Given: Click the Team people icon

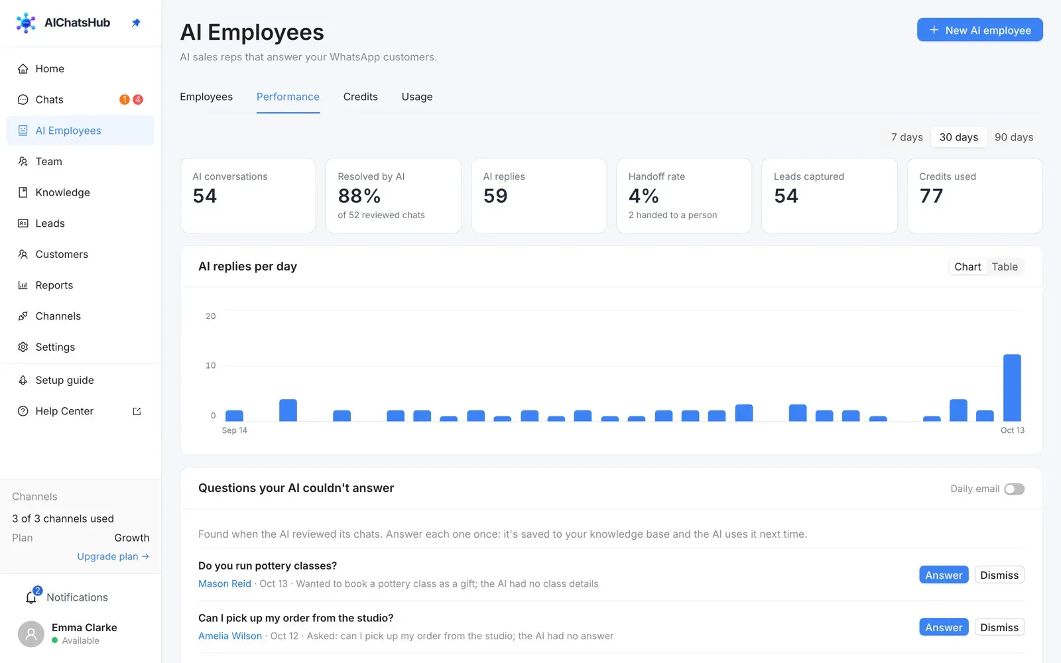Looking at the screenshot, I should point(23,162).
